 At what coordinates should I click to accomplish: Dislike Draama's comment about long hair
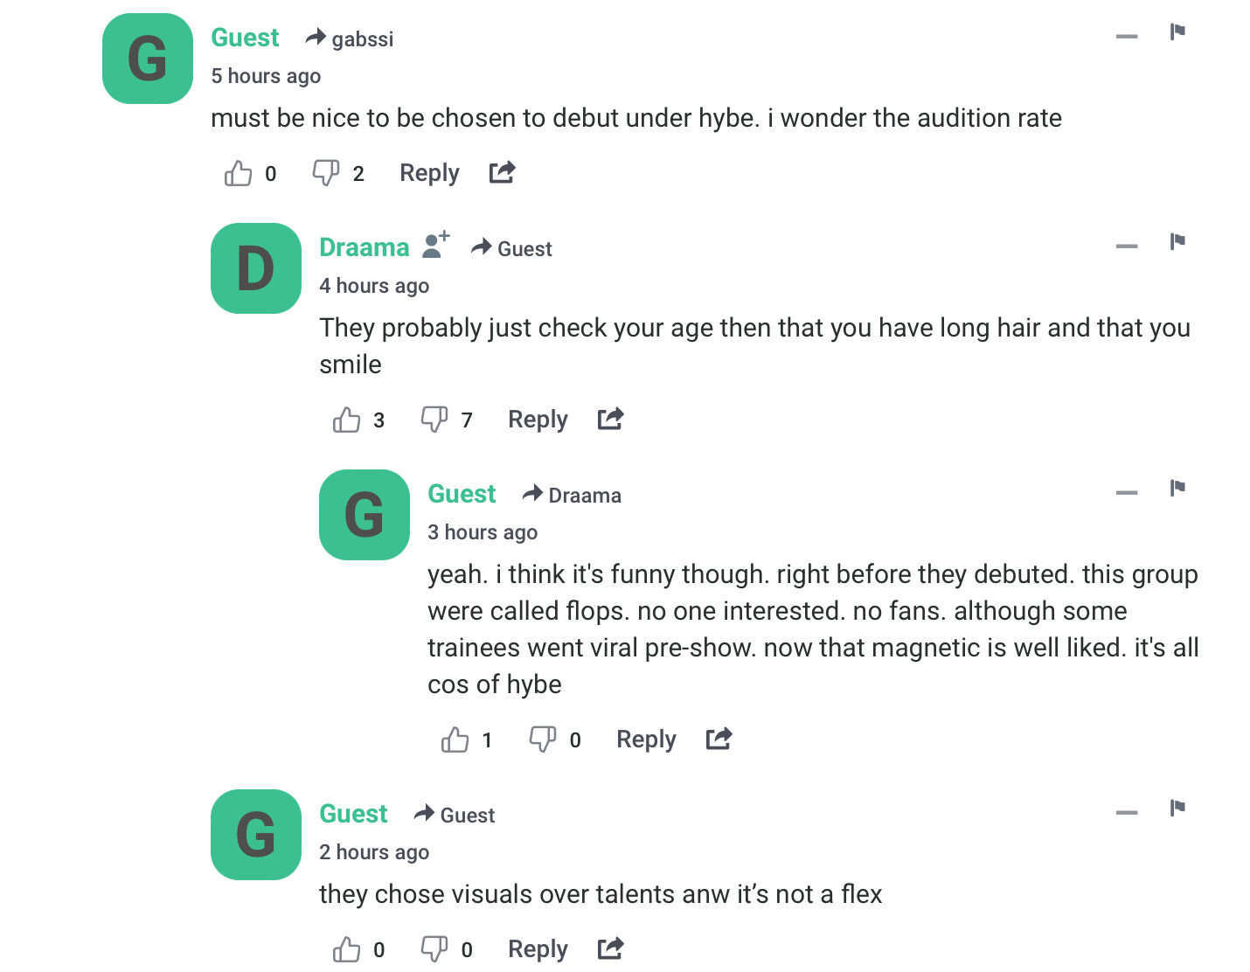(434, 420)
